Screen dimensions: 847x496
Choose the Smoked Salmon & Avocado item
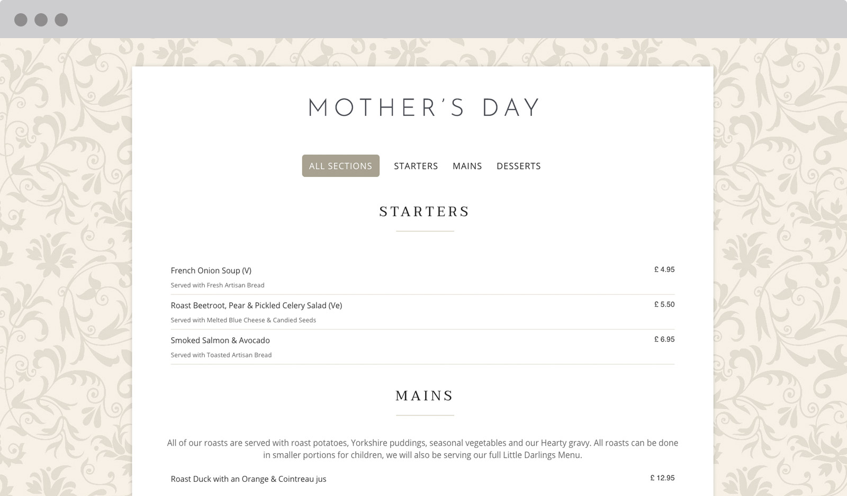[220, 340]
